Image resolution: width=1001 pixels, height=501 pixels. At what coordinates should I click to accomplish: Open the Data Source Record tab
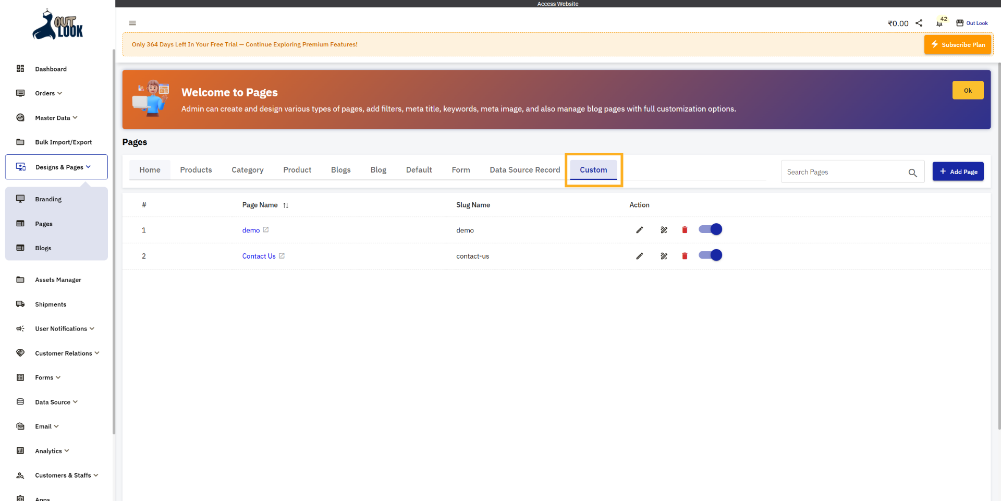tap(524, 169)
